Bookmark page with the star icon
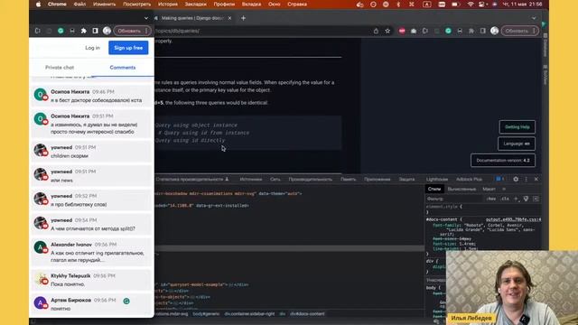 (x=387, y=31)
